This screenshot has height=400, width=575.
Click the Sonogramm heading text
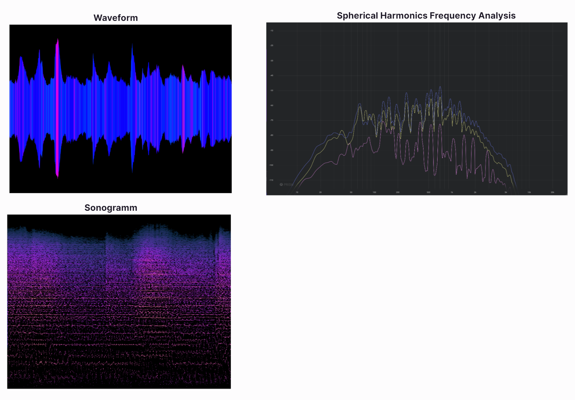[x=111, y=208]
